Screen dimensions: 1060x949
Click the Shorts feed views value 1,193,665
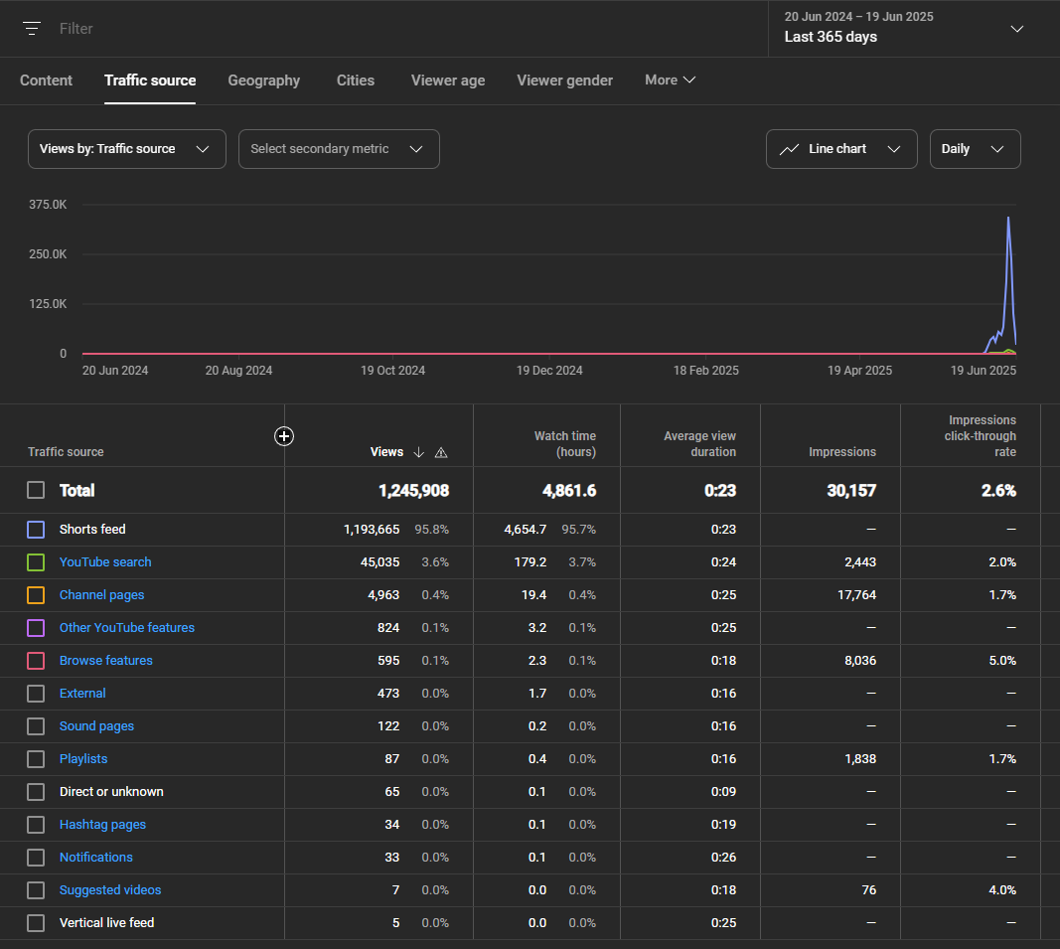(372, 530)
